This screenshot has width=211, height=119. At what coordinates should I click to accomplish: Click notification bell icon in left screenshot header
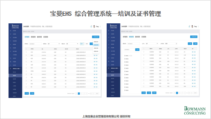point(91,26)
